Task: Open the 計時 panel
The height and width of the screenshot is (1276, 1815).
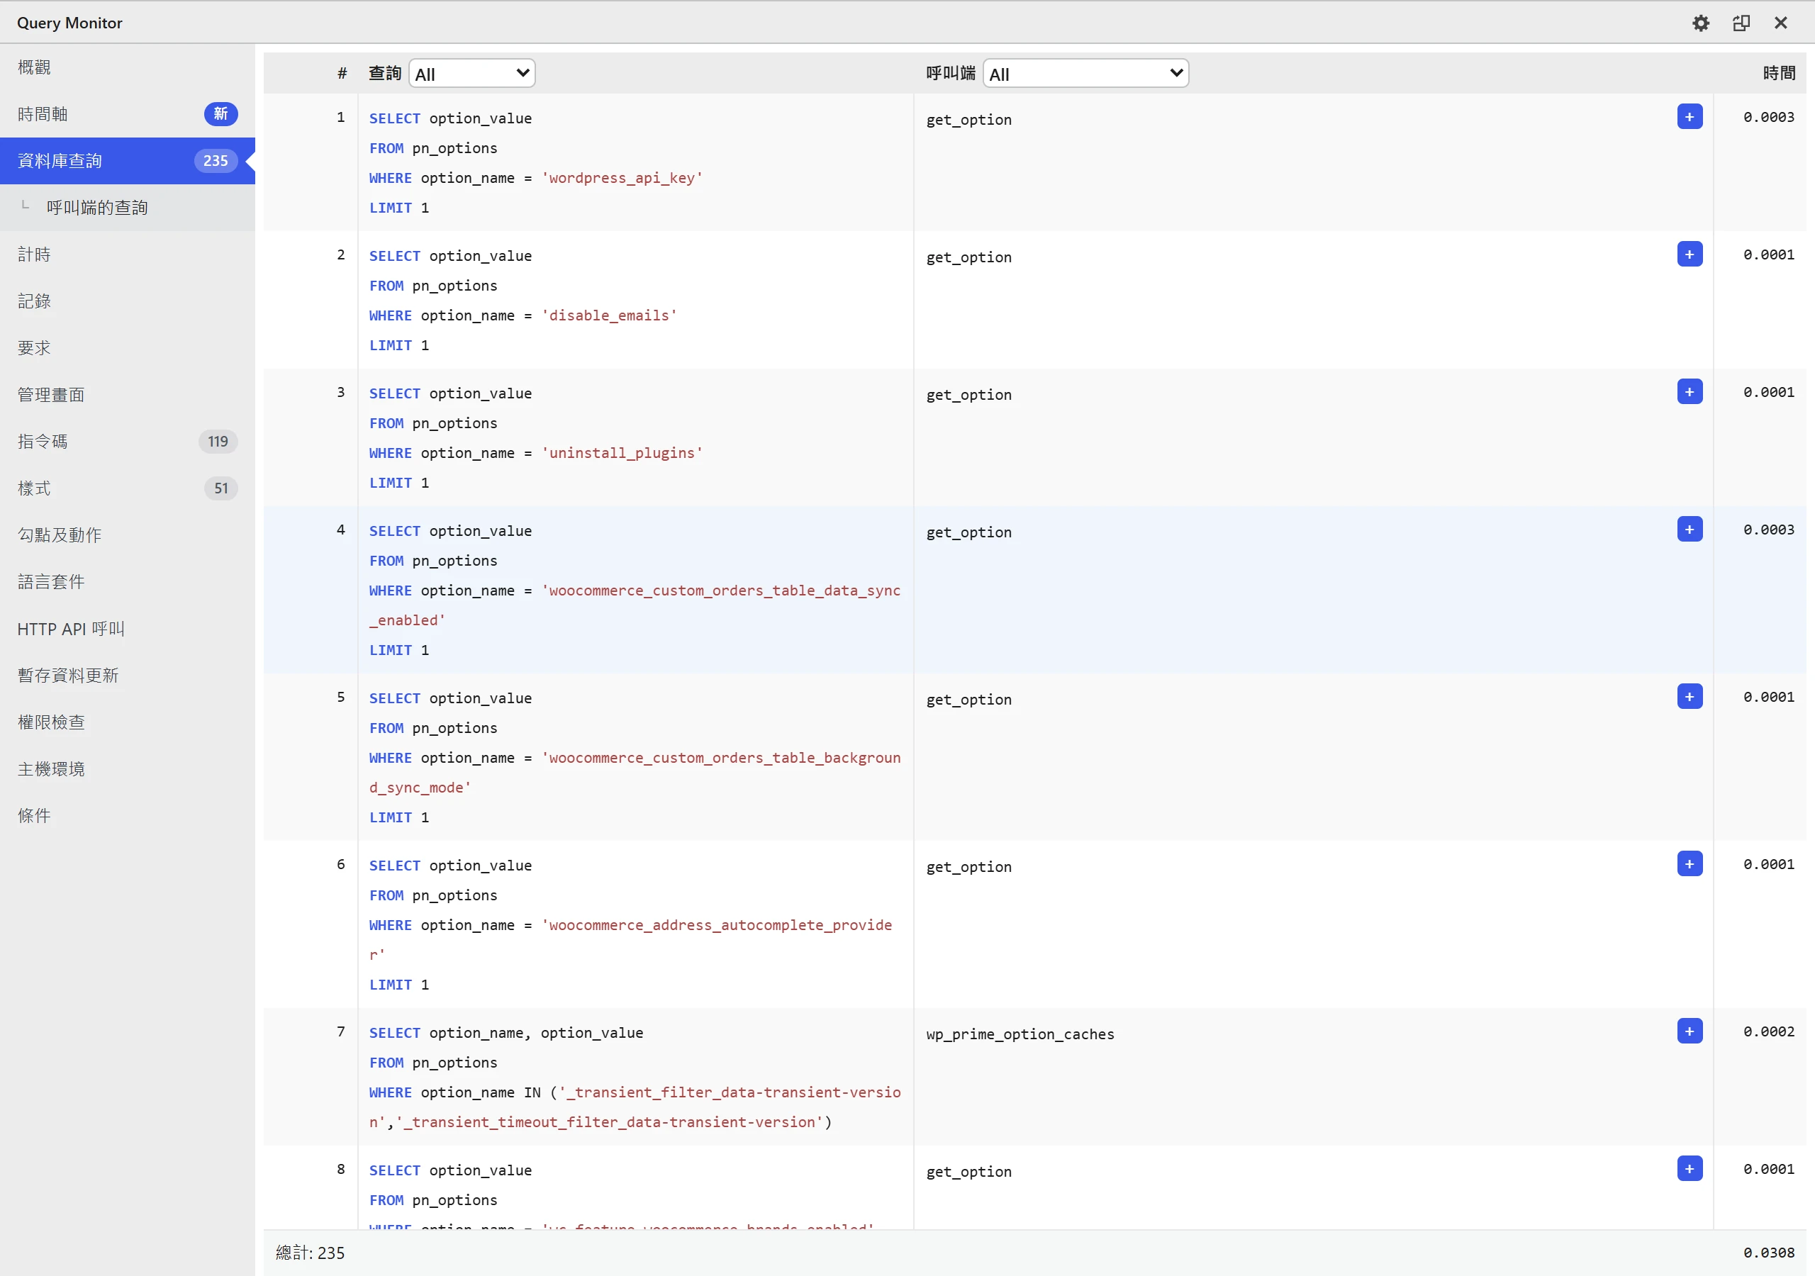Action: coord(128,254)
